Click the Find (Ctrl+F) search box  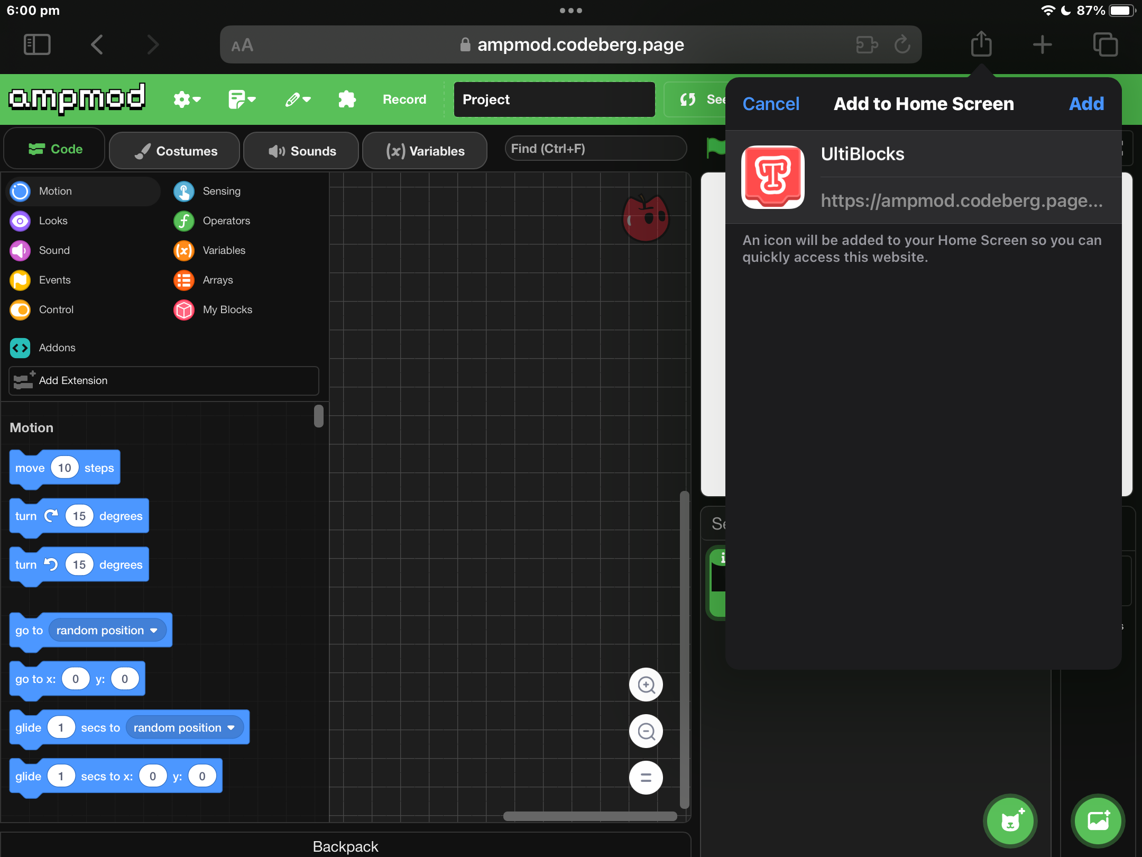596,149
